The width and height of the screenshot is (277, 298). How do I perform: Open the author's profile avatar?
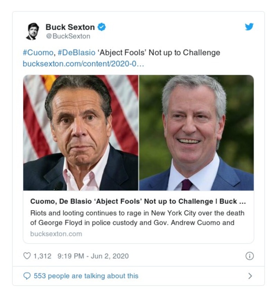[33, 31]
